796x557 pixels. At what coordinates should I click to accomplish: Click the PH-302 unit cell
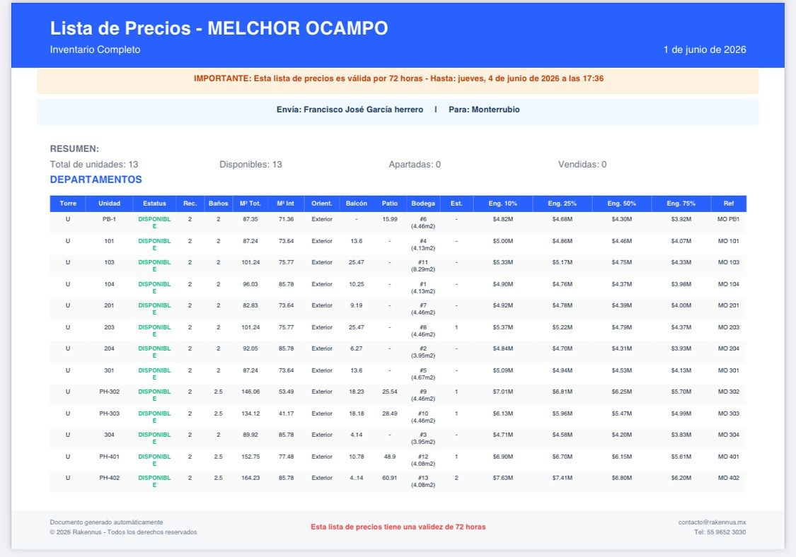click(109, 392)
